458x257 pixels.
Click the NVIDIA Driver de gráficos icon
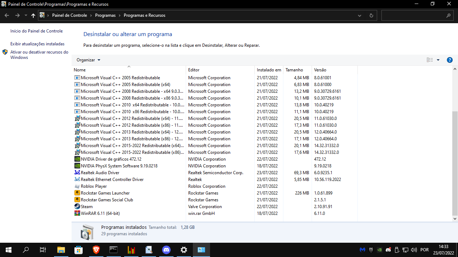pyautogui.click(x=77, y=159)
